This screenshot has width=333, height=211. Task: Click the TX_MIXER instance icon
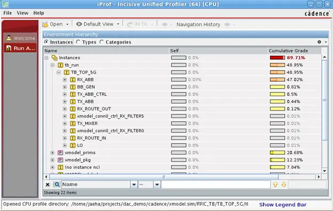[x=73, y=123]
